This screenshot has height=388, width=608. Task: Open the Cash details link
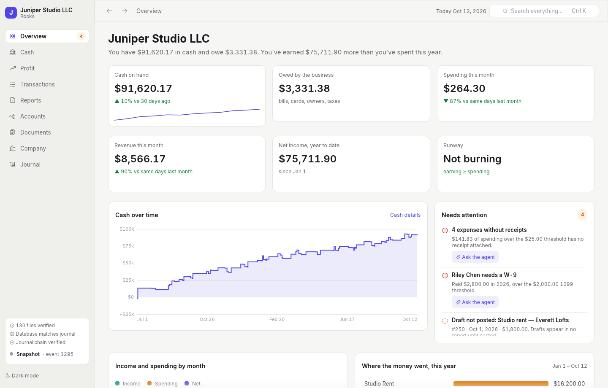point(405,215)
